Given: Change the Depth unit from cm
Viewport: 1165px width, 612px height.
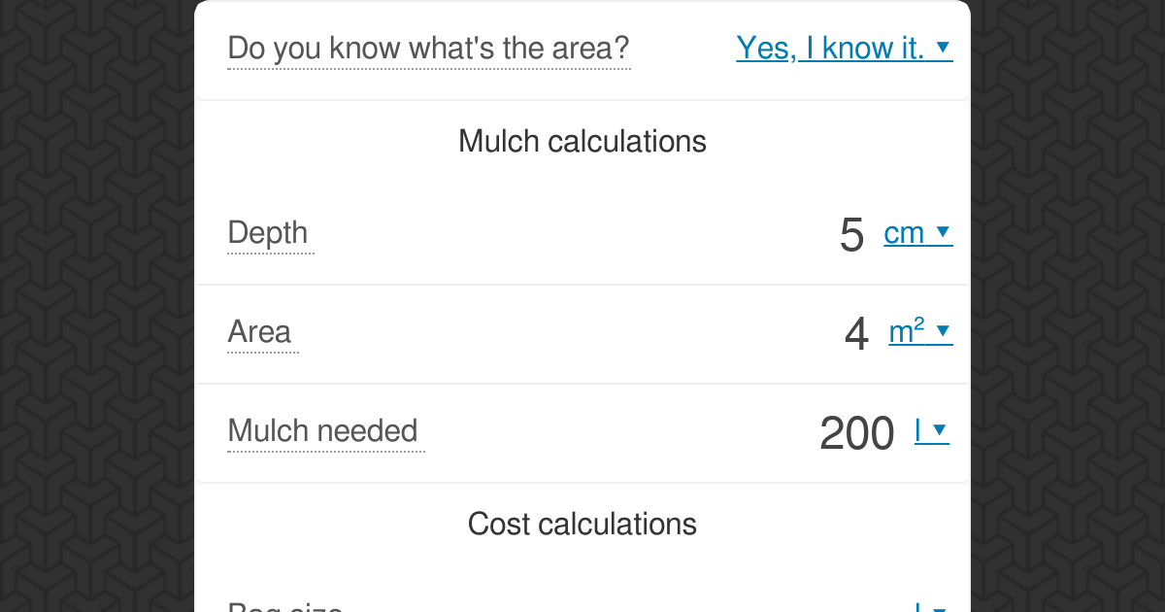Looking at the screenshot, I should click(x=917, y=233).
